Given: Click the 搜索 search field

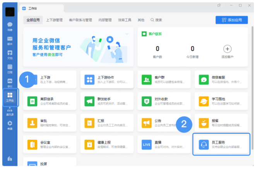Looking at the screenshot, I should tap(156, 20).
